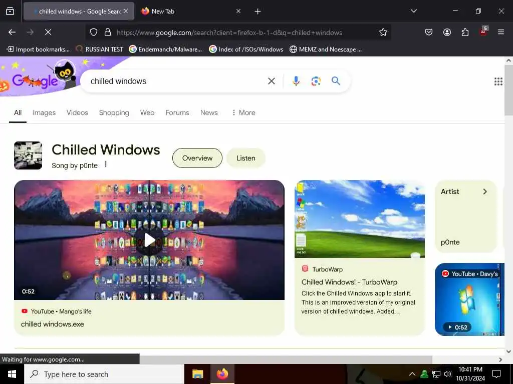Bookmark this page with star icon

pos(383,32)
